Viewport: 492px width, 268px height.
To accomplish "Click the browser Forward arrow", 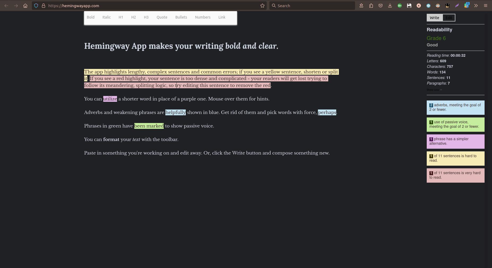I will [x=16, y=6].
